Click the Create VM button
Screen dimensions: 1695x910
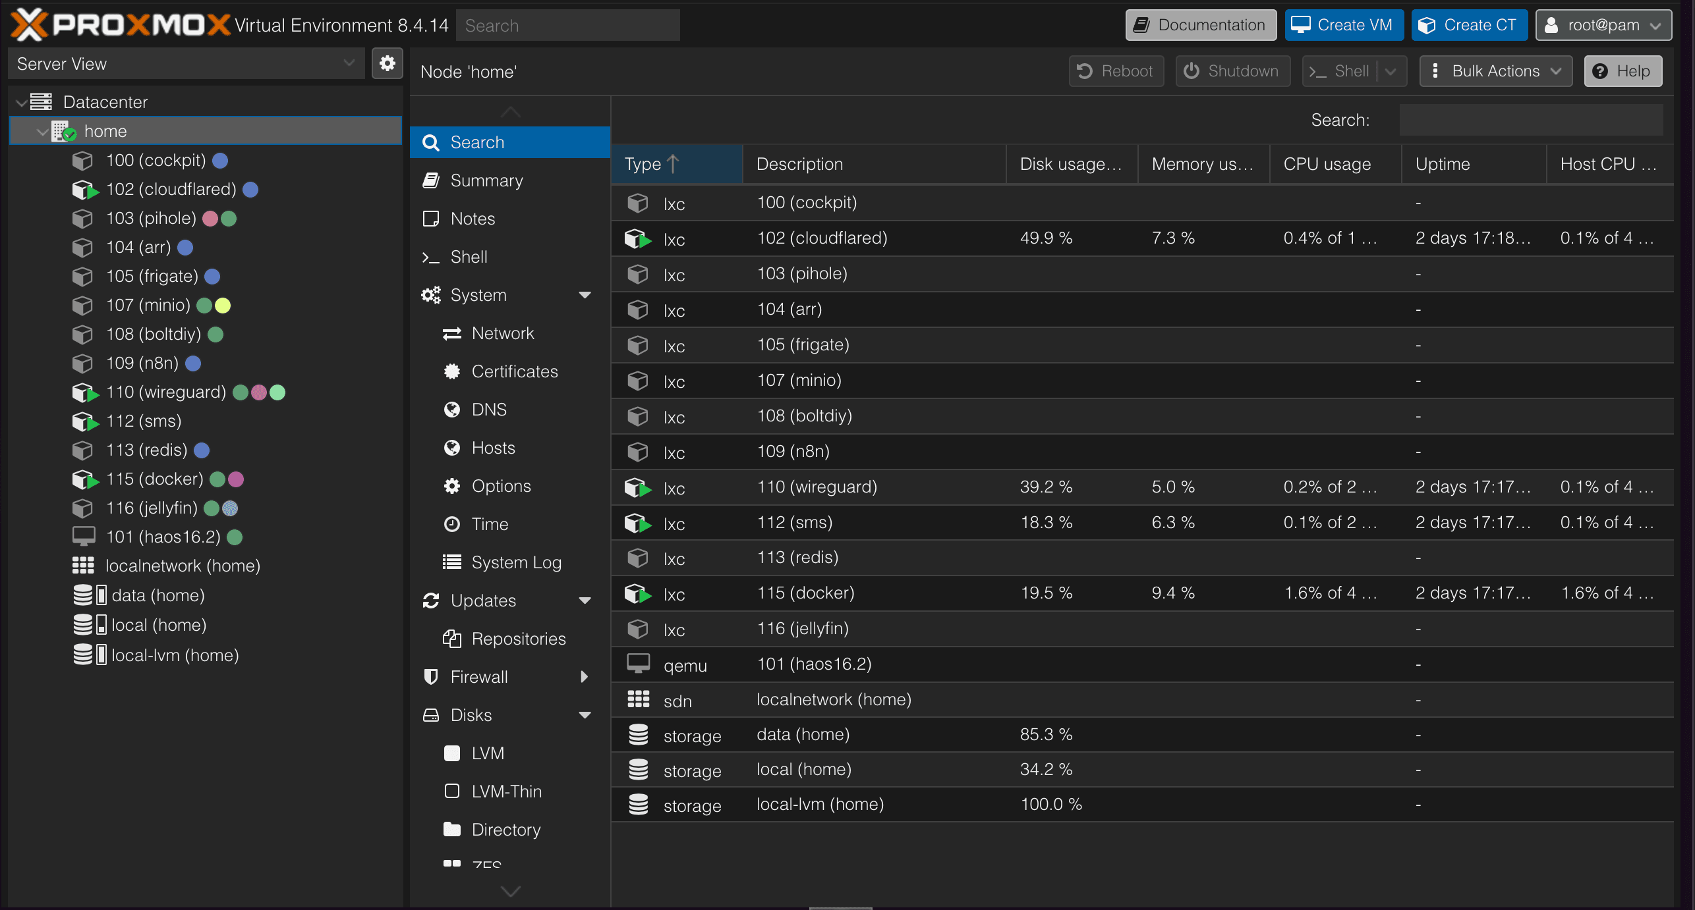pos(1344,25)
